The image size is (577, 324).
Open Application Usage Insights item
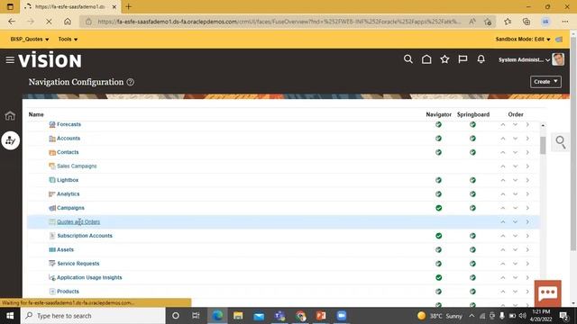[89, 277]
